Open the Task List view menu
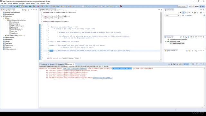 pos(204,13)
